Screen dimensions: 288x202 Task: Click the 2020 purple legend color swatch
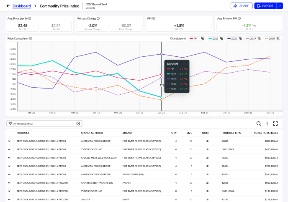coord(229,38)
